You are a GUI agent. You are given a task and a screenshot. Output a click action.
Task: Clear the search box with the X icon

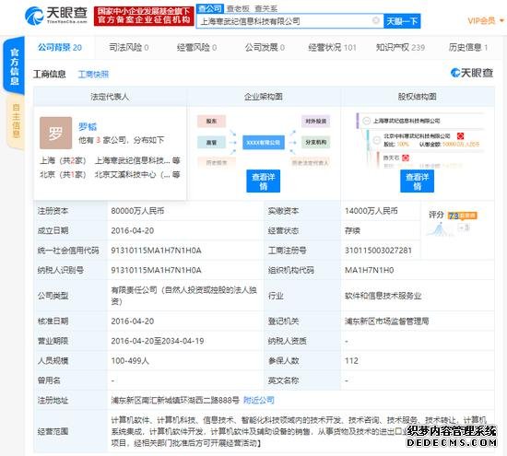pyautogui.click(x=376, y=20)
